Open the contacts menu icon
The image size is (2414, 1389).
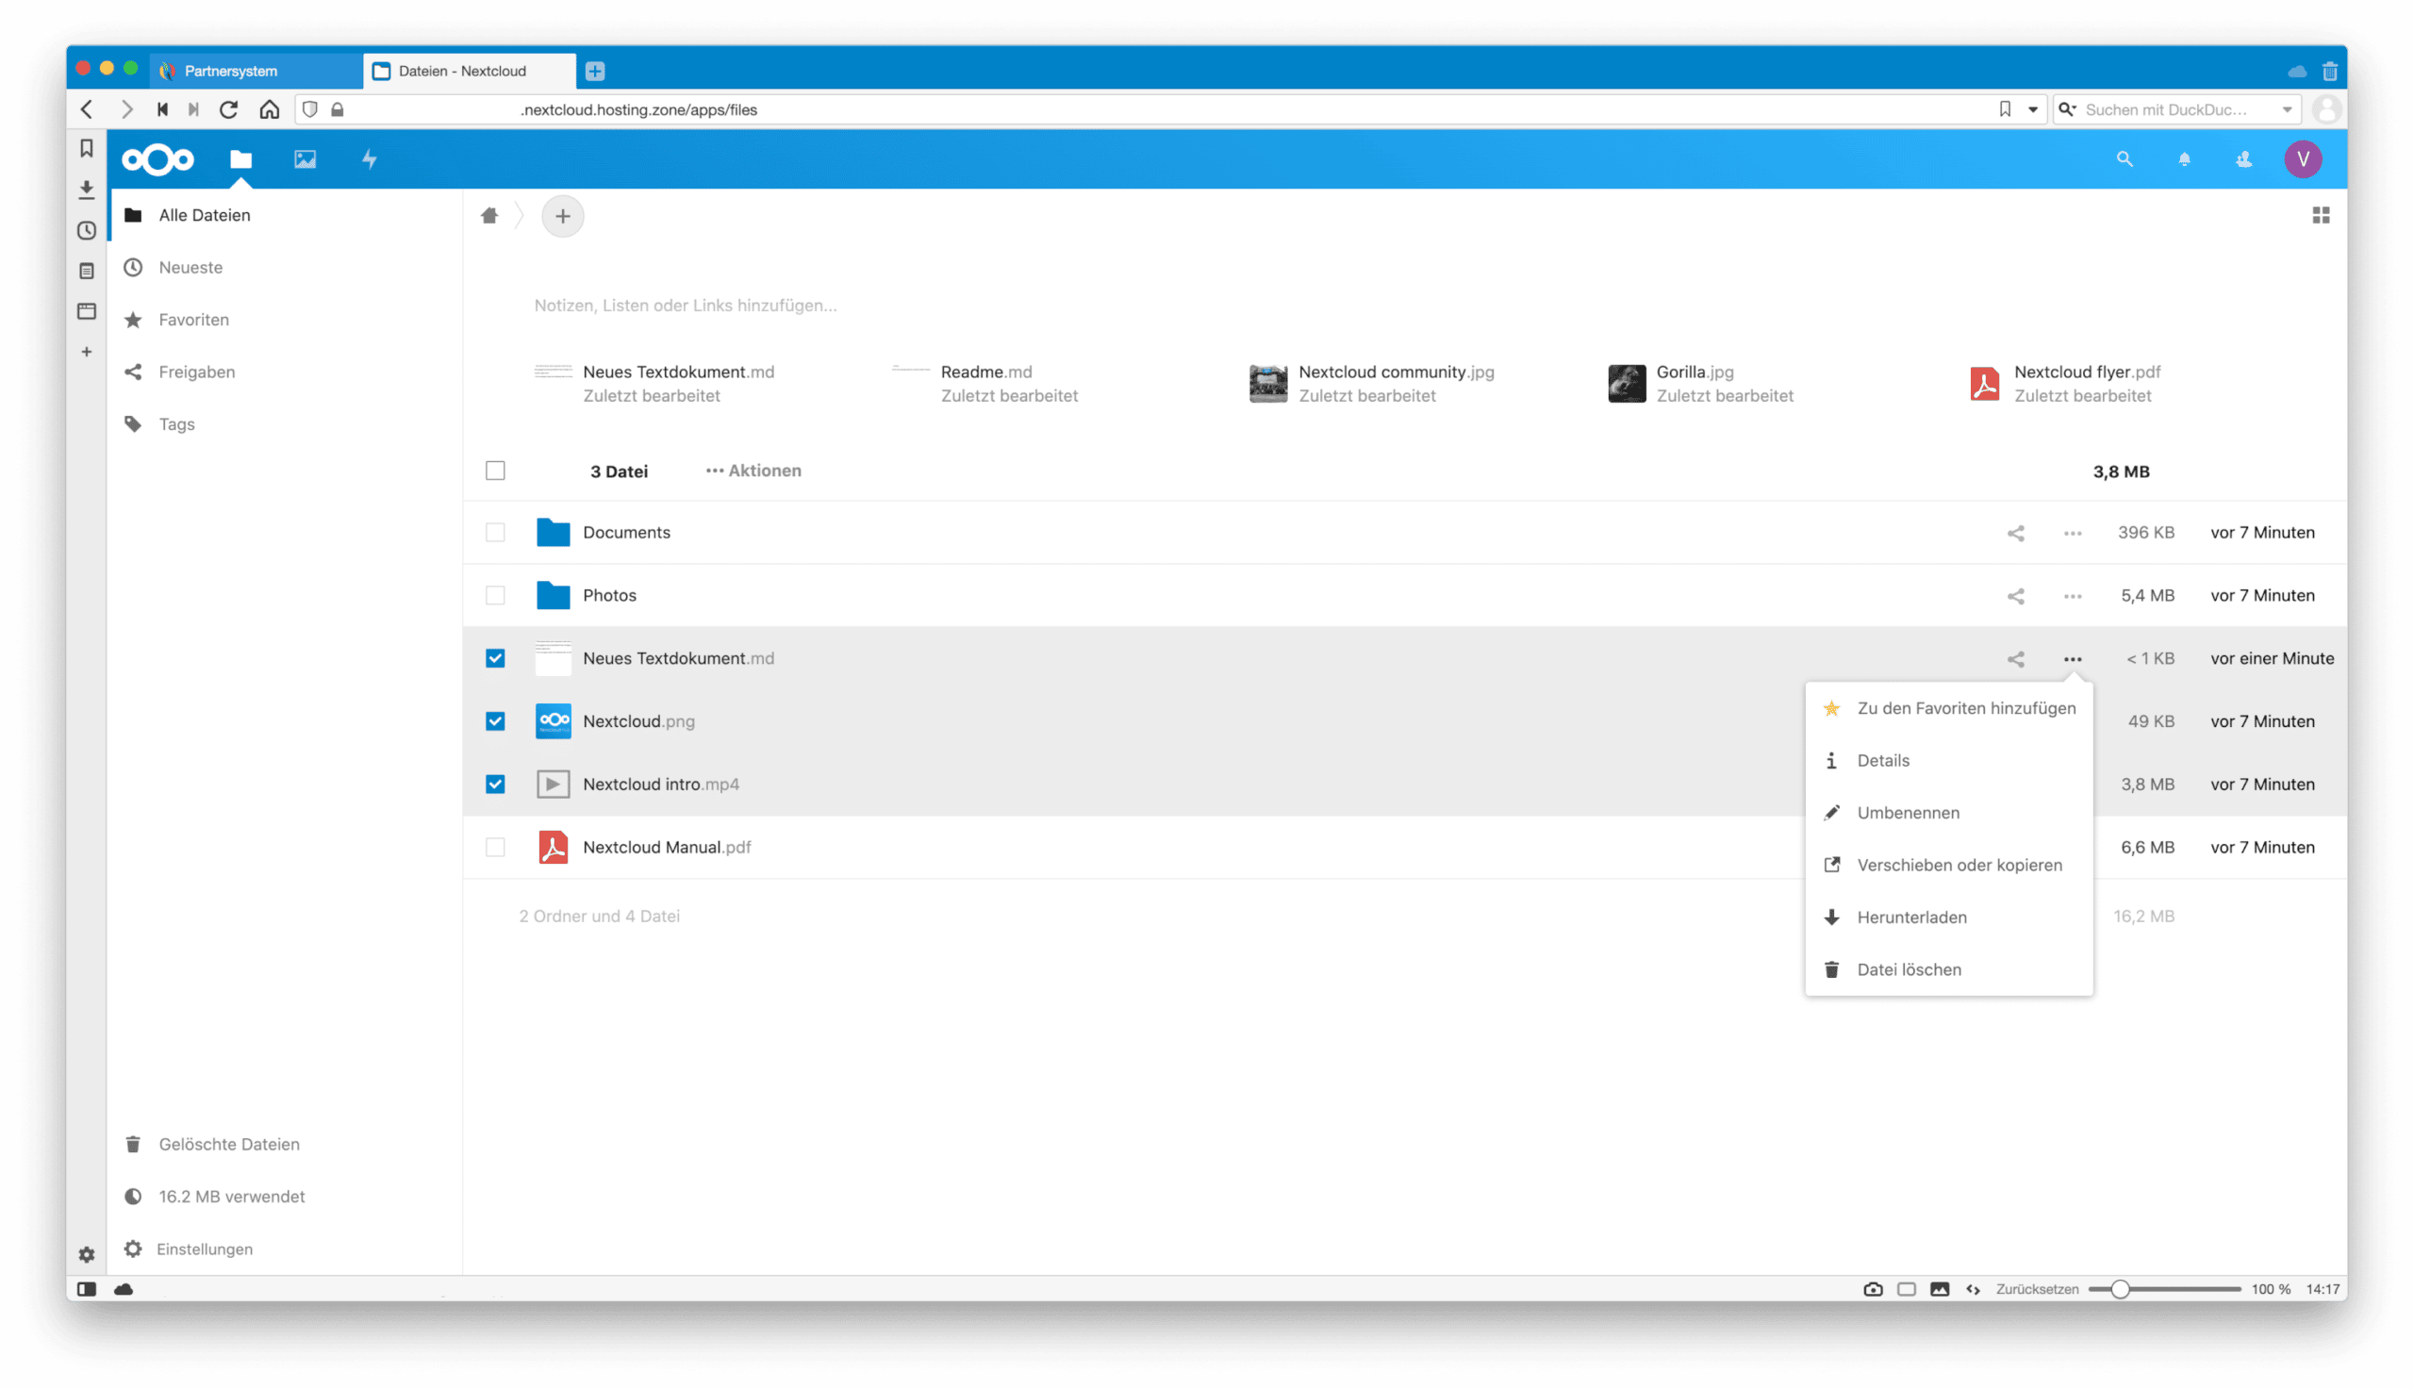tap(2244, 159)
